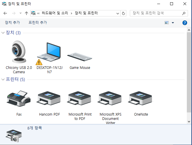
Task: Click the view layout icon in toolbar
Action: [x=167, y=23]
